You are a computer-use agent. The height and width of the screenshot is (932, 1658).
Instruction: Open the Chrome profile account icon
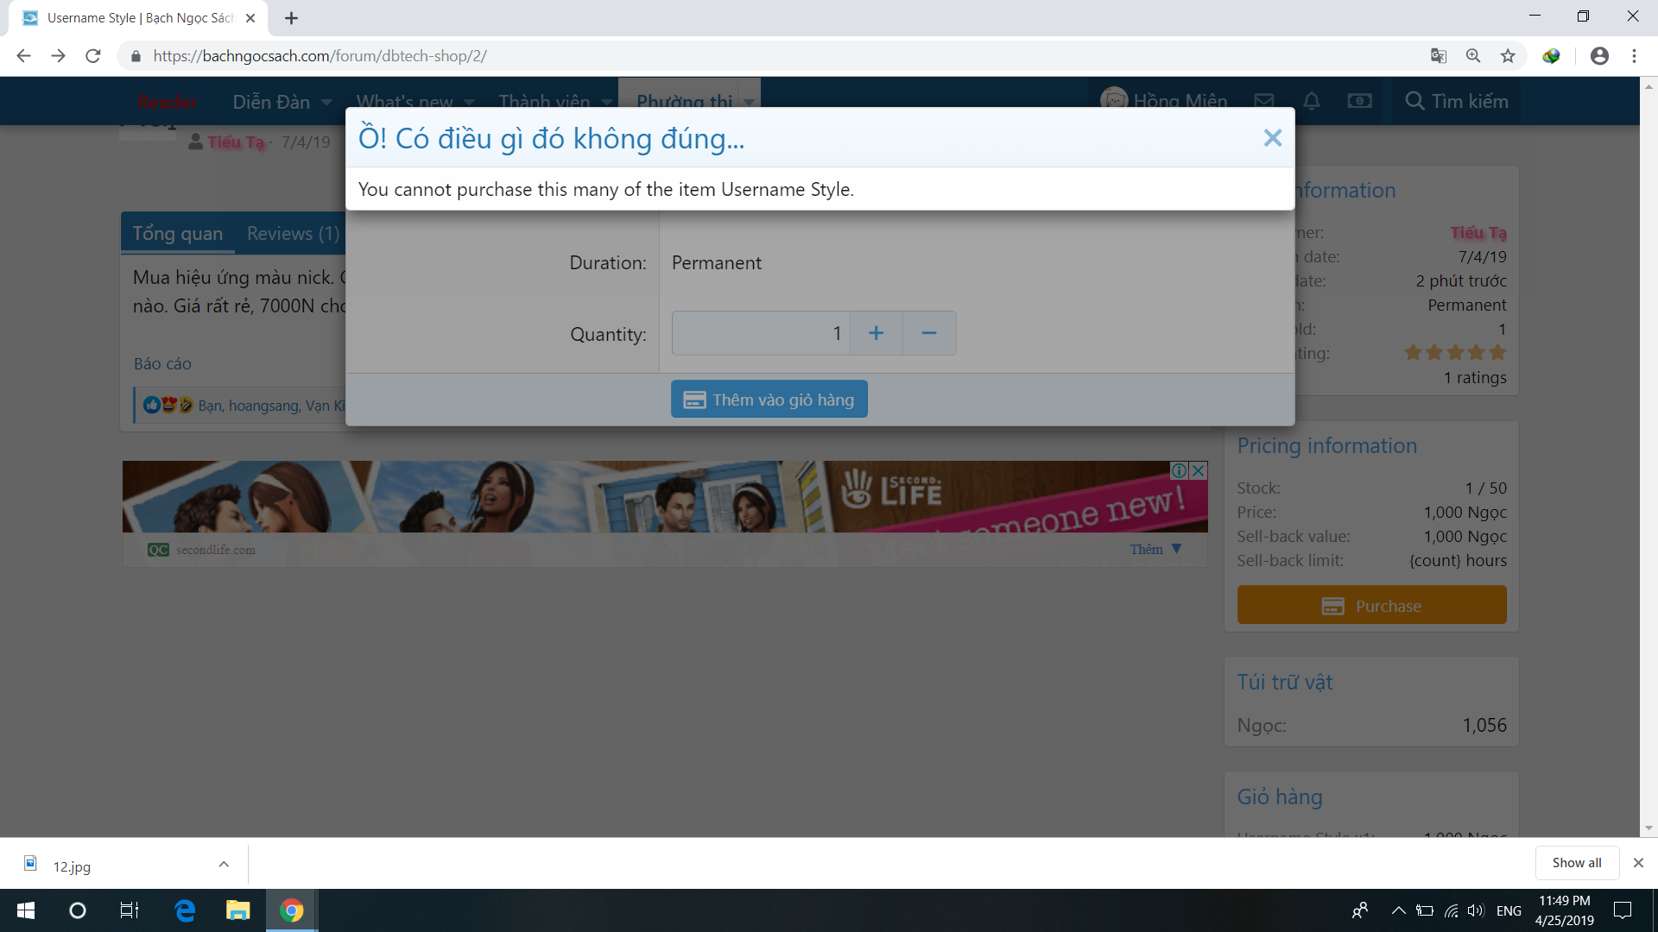pos(1599,56)
